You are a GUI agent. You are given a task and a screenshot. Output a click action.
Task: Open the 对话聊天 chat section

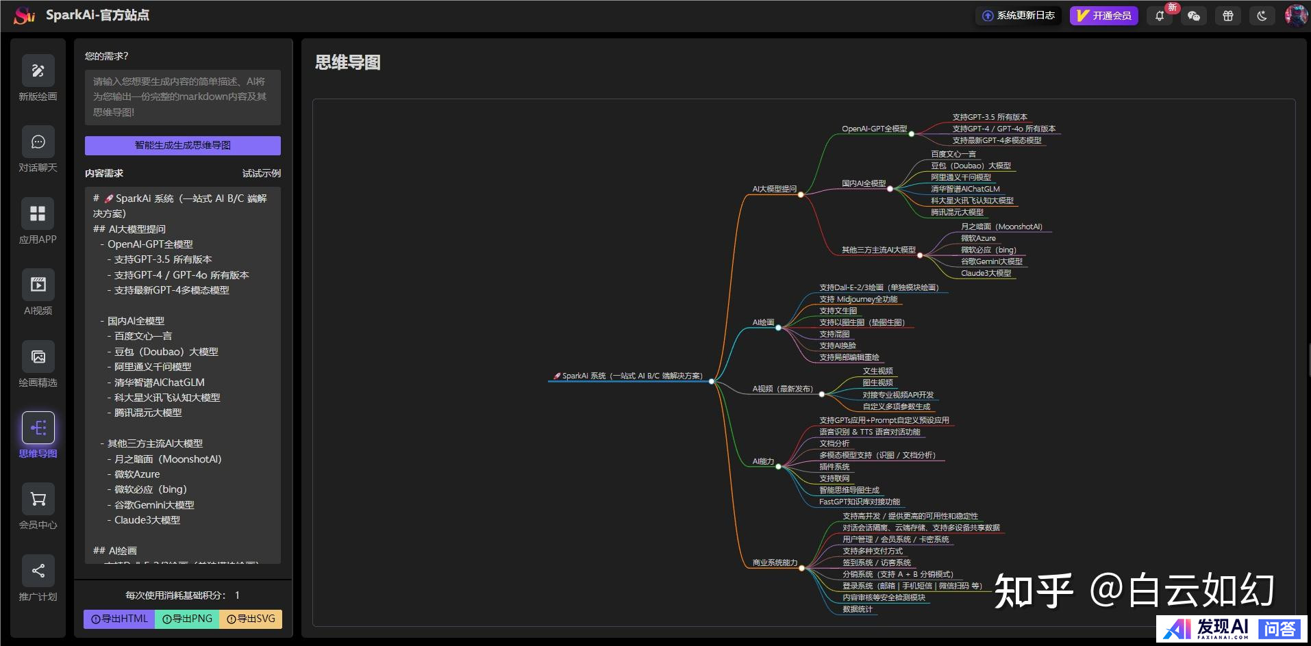point(38,142)
